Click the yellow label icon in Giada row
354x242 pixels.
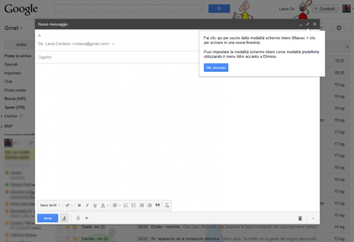(x=75, y=227)
